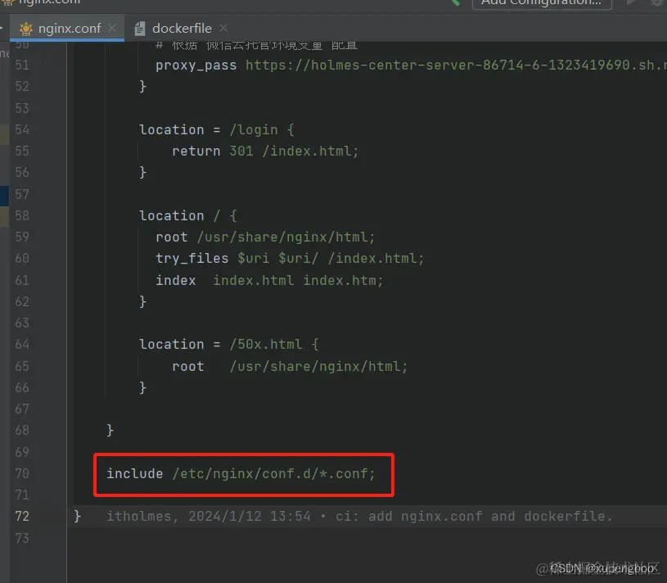667x583 pixels.
Task: Click the 'index index.html index.htm;' line
Action: pos(269,280)
